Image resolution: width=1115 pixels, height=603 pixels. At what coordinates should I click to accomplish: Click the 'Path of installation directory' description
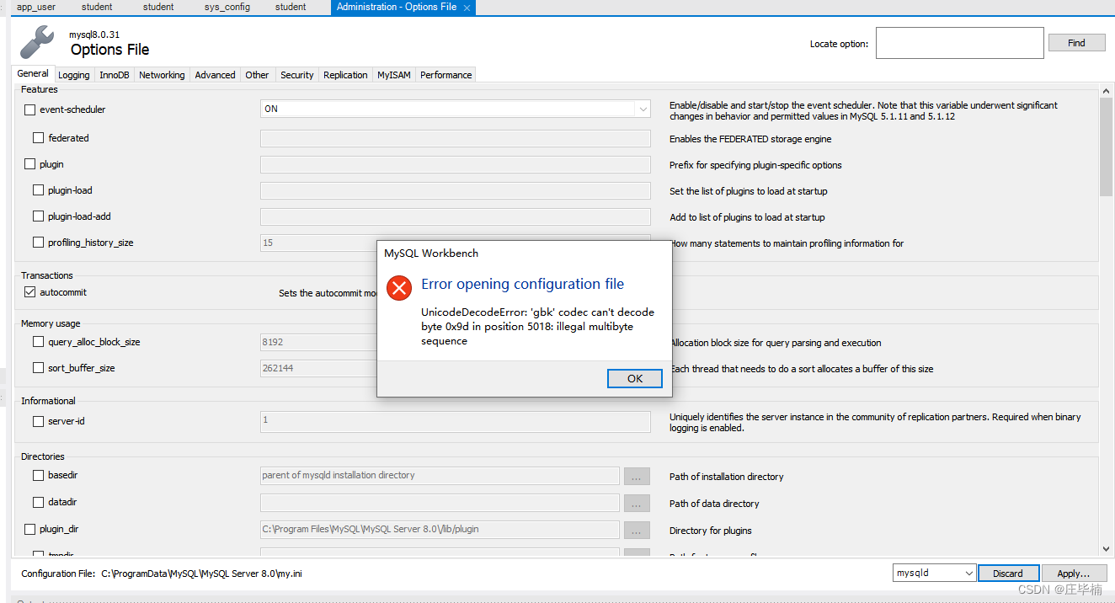(727, 477)
